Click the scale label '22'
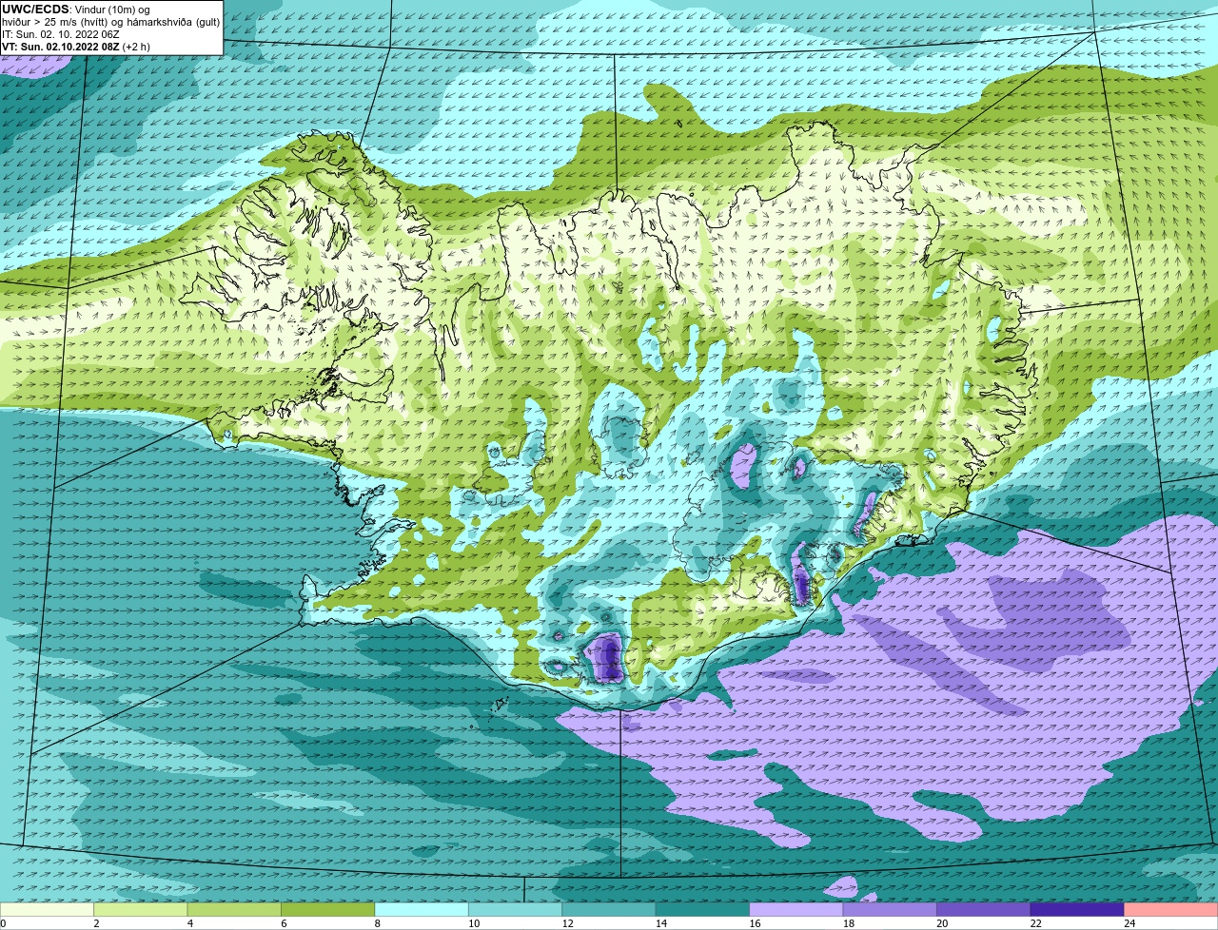The image size is (1218, 930). (x=1036, y=923)
